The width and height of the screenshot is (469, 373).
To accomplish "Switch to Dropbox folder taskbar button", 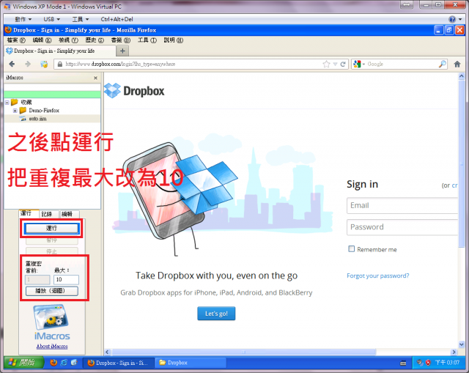I will point(191,363).
